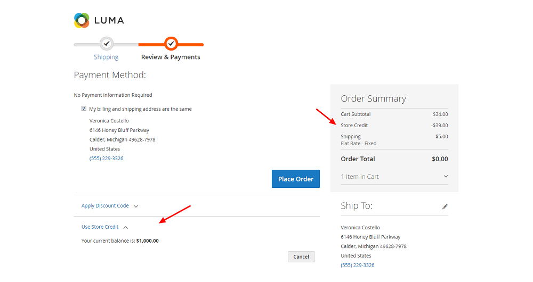Image resolution: width=533 pixels, height=282 pixels.
Task: Uncheck the billing and shipping same checkbox
Action: [84, 109]
